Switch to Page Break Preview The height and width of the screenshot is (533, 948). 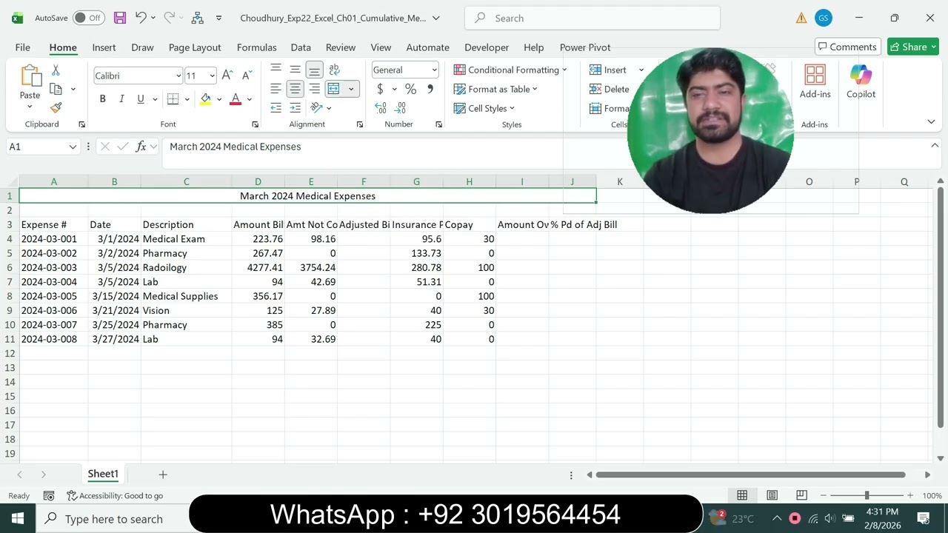pos(801,495)
